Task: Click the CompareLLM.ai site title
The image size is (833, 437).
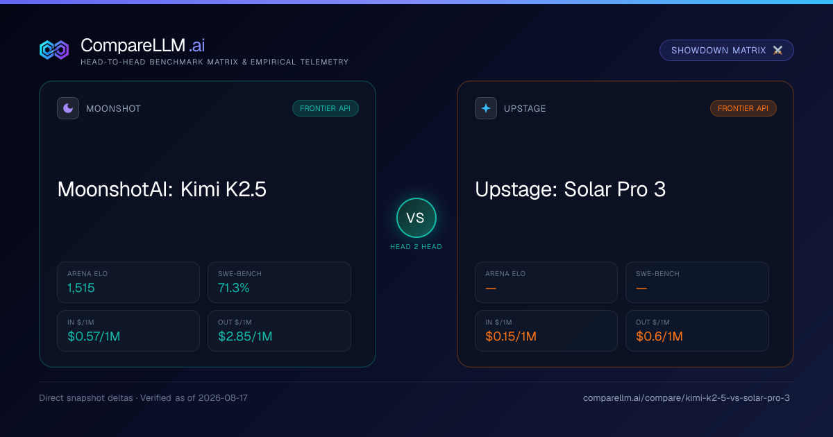Action: (142, 46)
